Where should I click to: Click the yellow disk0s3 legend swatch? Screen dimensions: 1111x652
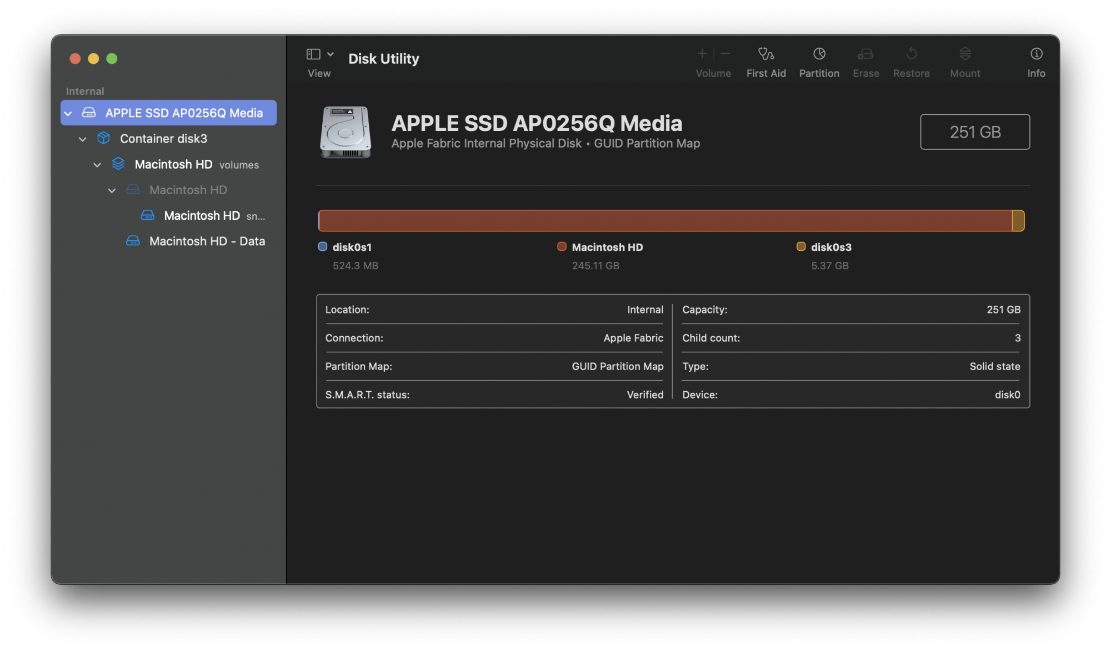pos(801,246)
